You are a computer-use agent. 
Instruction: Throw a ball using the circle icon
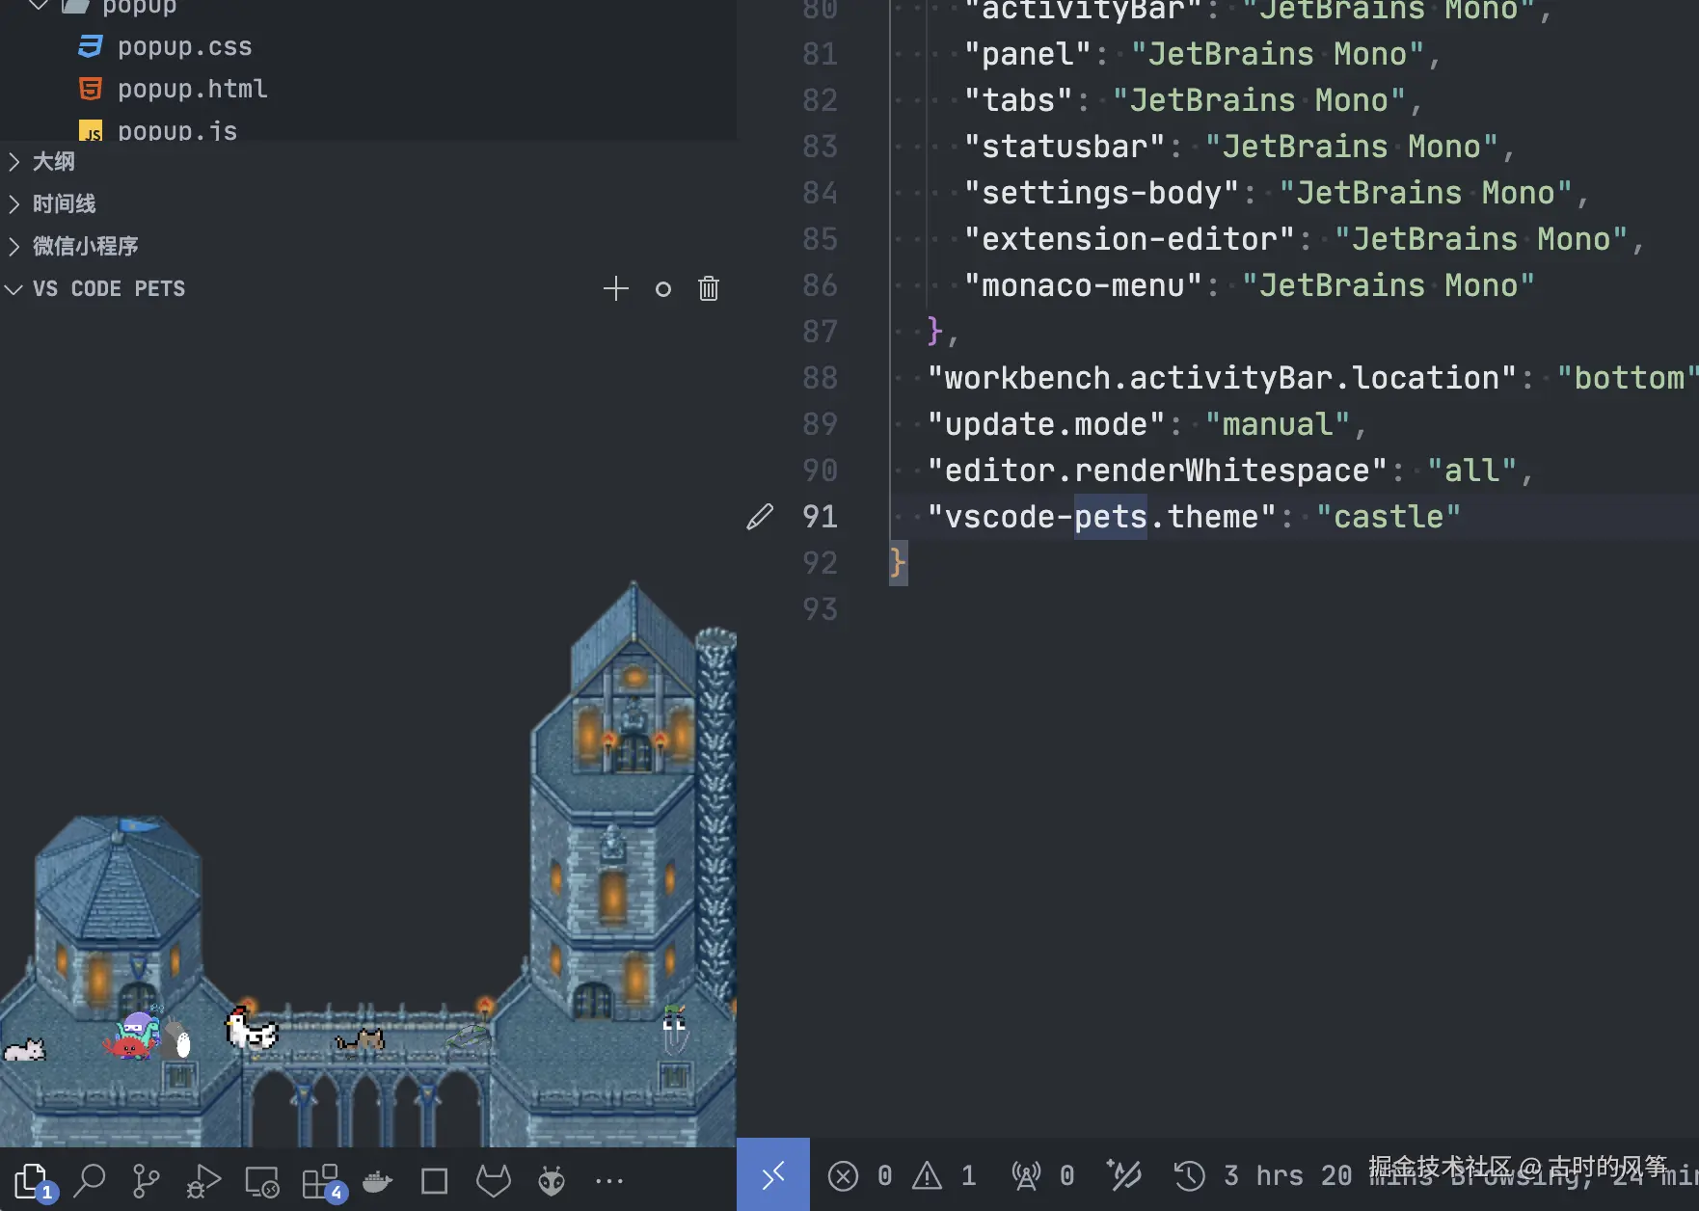(662, 288)
